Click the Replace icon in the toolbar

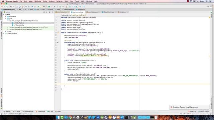point(29,7)
